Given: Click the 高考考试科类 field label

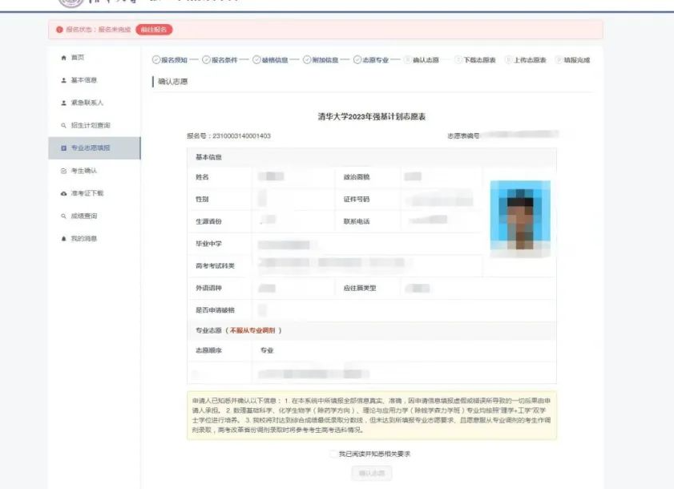Looking at the screenshot, I should tap(216, 266).
